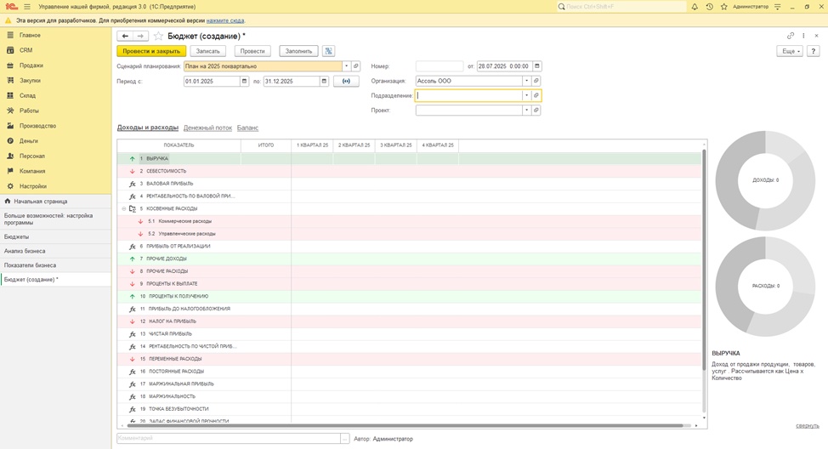
Task: Click the icon button next to Заполнить
Action: click(328, 51)
